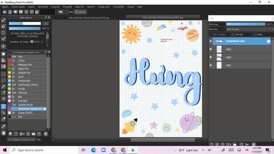This screenshot has height=154, width=274.
Task: Open the Công cụ(T) menu
Action: point(104,7)
